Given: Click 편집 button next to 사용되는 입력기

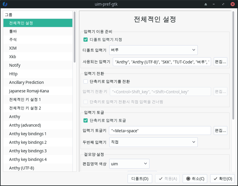Looking at the screenshot, I should pyautogui.click(x=220, y=62).
